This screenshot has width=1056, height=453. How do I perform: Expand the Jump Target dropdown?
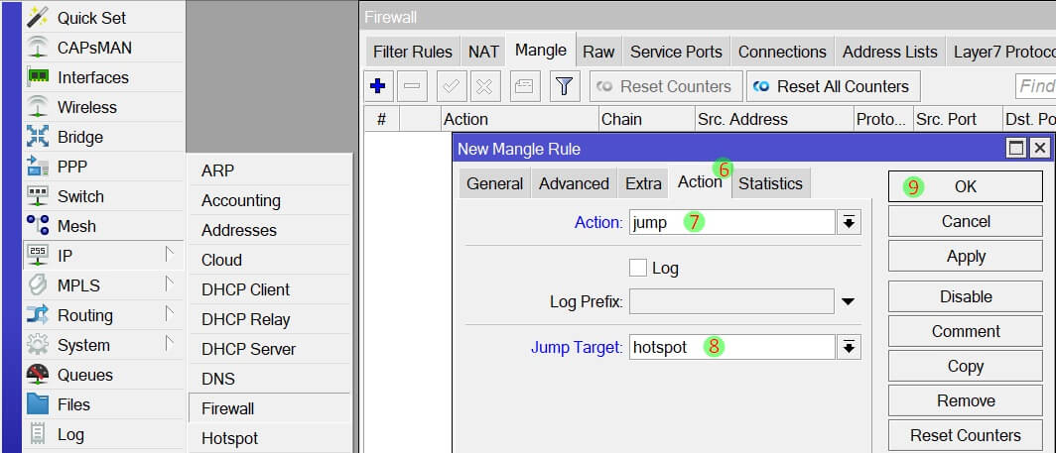click(849, 347)
